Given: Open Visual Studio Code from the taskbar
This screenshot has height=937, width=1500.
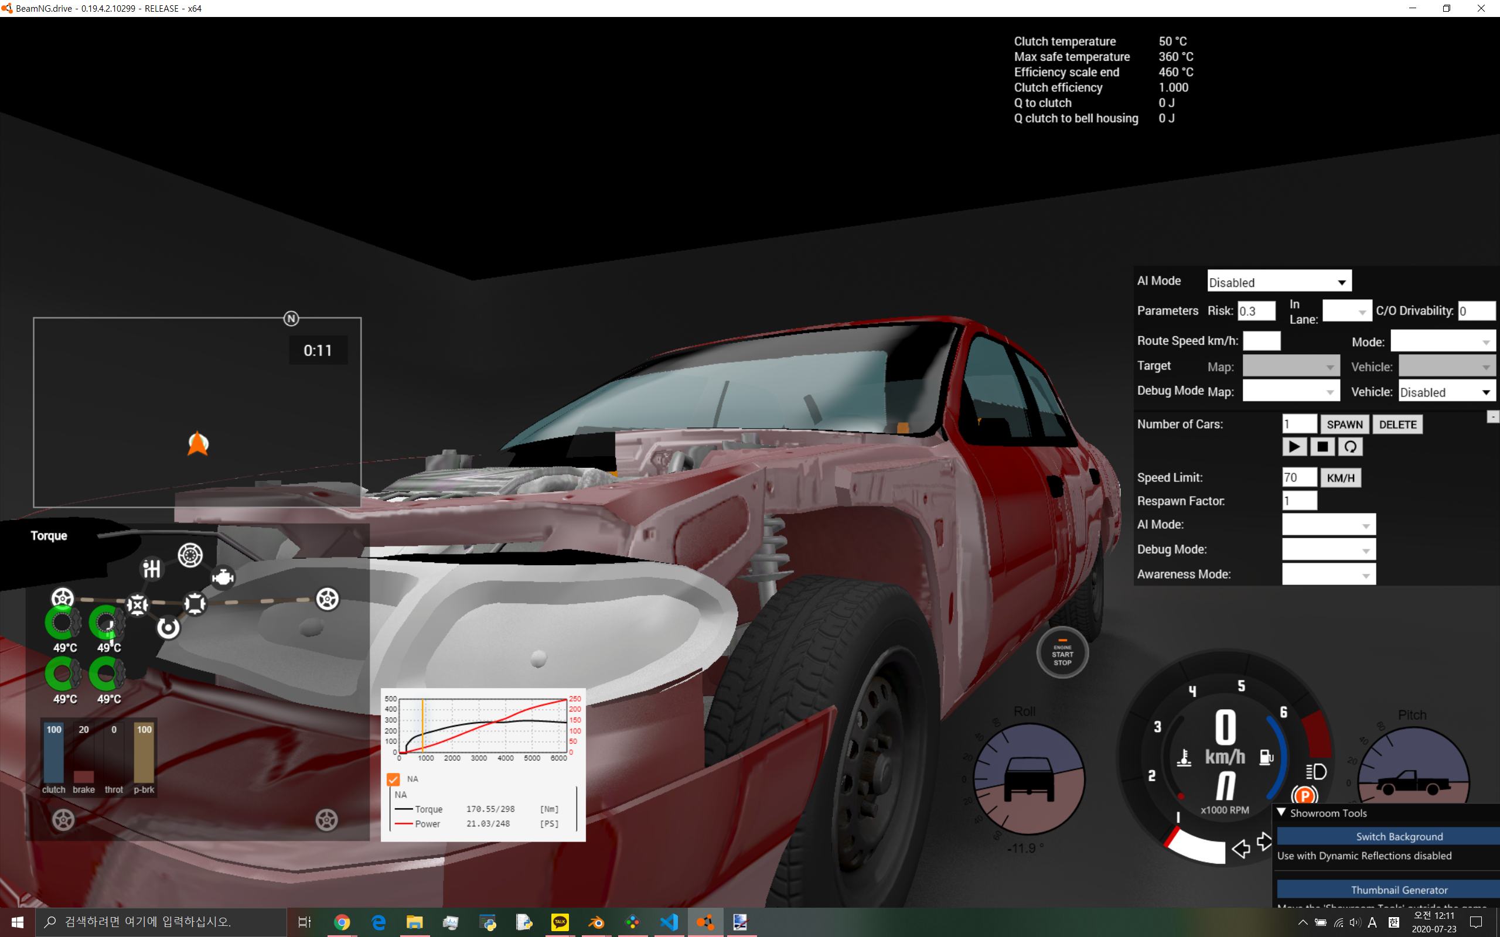Looking at the screenshot, I should click(x=669, y=922).
